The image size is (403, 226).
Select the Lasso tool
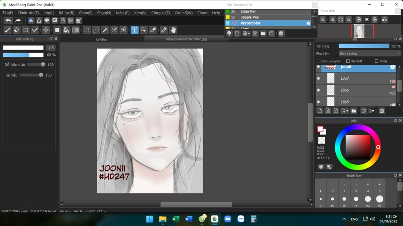click(96, 30)
